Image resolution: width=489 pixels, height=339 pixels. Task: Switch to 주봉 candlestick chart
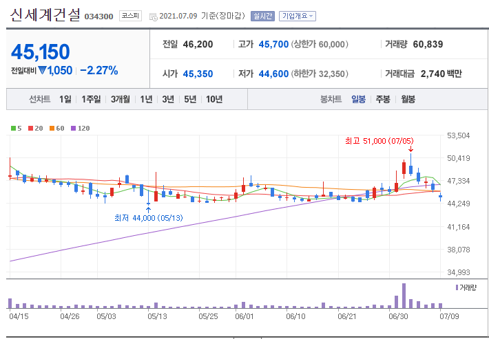click(x=383, y=99)
